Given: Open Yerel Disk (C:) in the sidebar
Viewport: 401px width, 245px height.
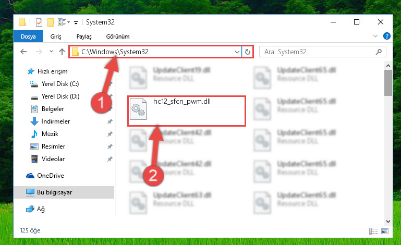Looking at the screenshot, I should [x=60, y=84].
